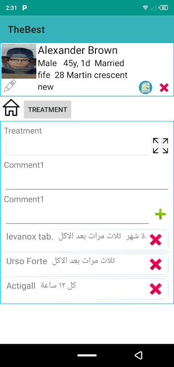The height and width of the screenshot is (367, 174).
Task: Add treatment with green plus icon
Action: coord(160,214)
